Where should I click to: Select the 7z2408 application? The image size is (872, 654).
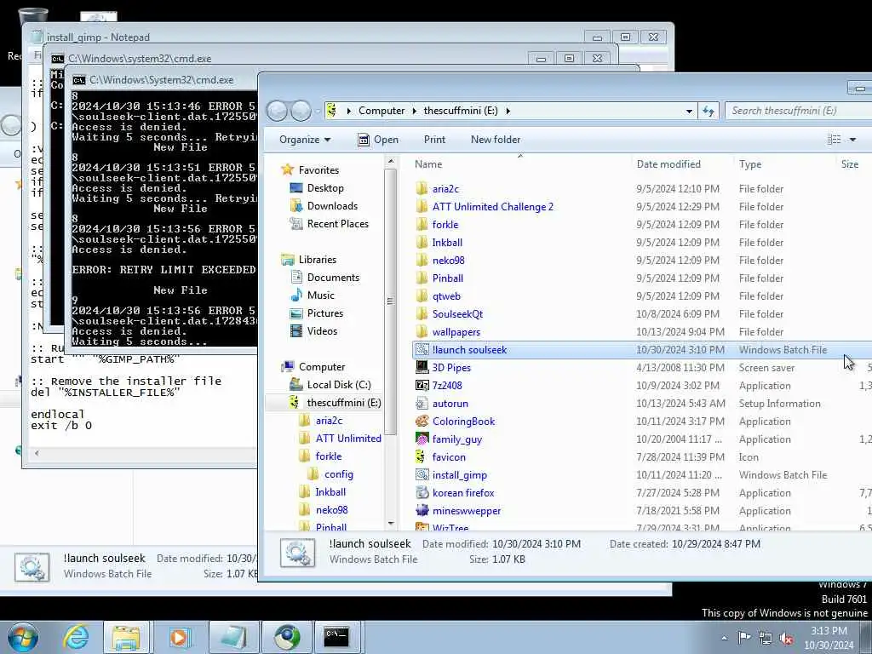(x=447, y=386)
